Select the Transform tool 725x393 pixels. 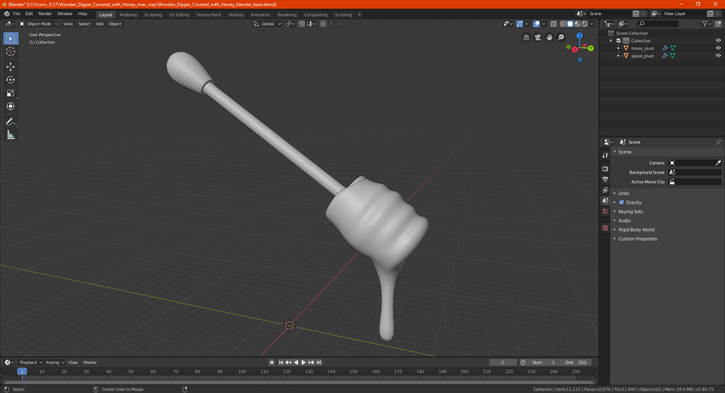coord(11,107)
